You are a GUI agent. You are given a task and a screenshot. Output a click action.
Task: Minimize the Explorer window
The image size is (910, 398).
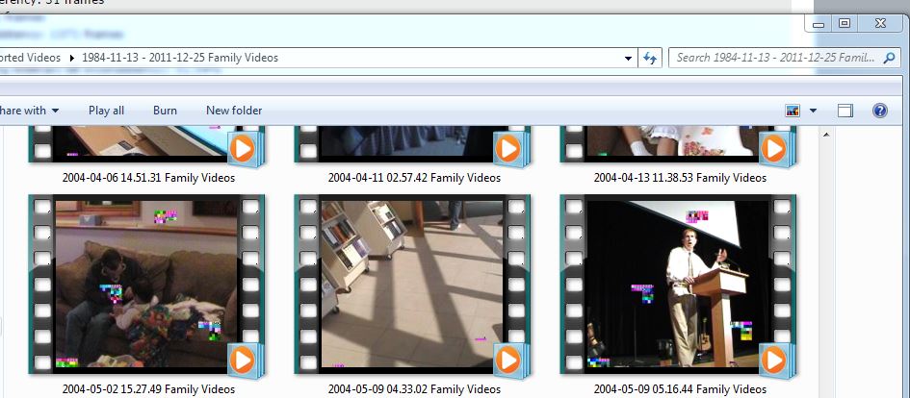tap(819, 24)
